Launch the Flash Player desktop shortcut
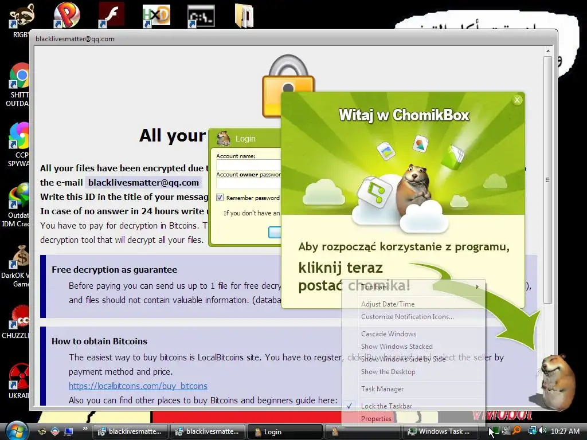587x440 pixels. pos(111,15)
